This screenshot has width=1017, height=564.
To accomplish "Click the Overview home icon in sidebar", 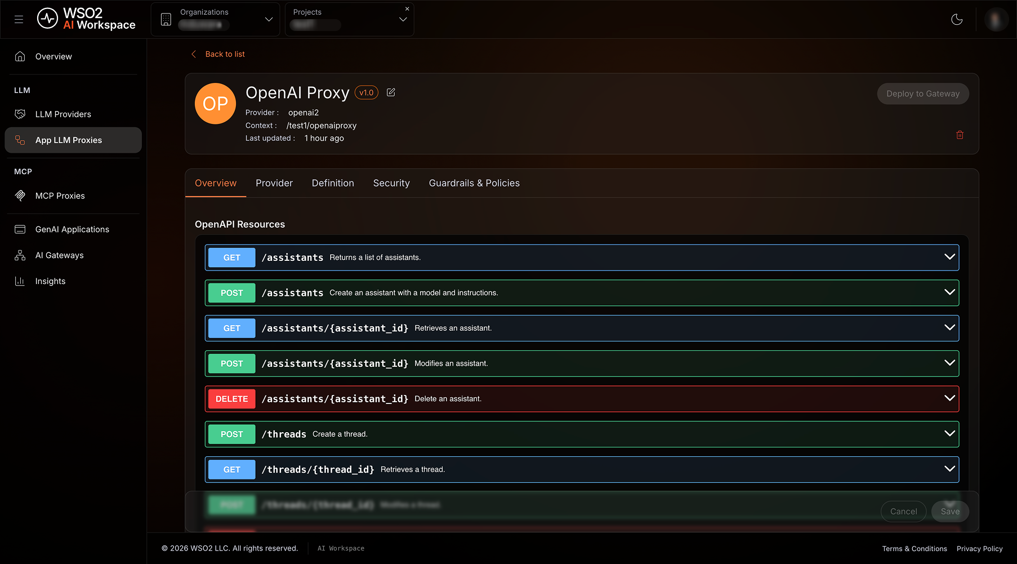I will coord(20,56).
